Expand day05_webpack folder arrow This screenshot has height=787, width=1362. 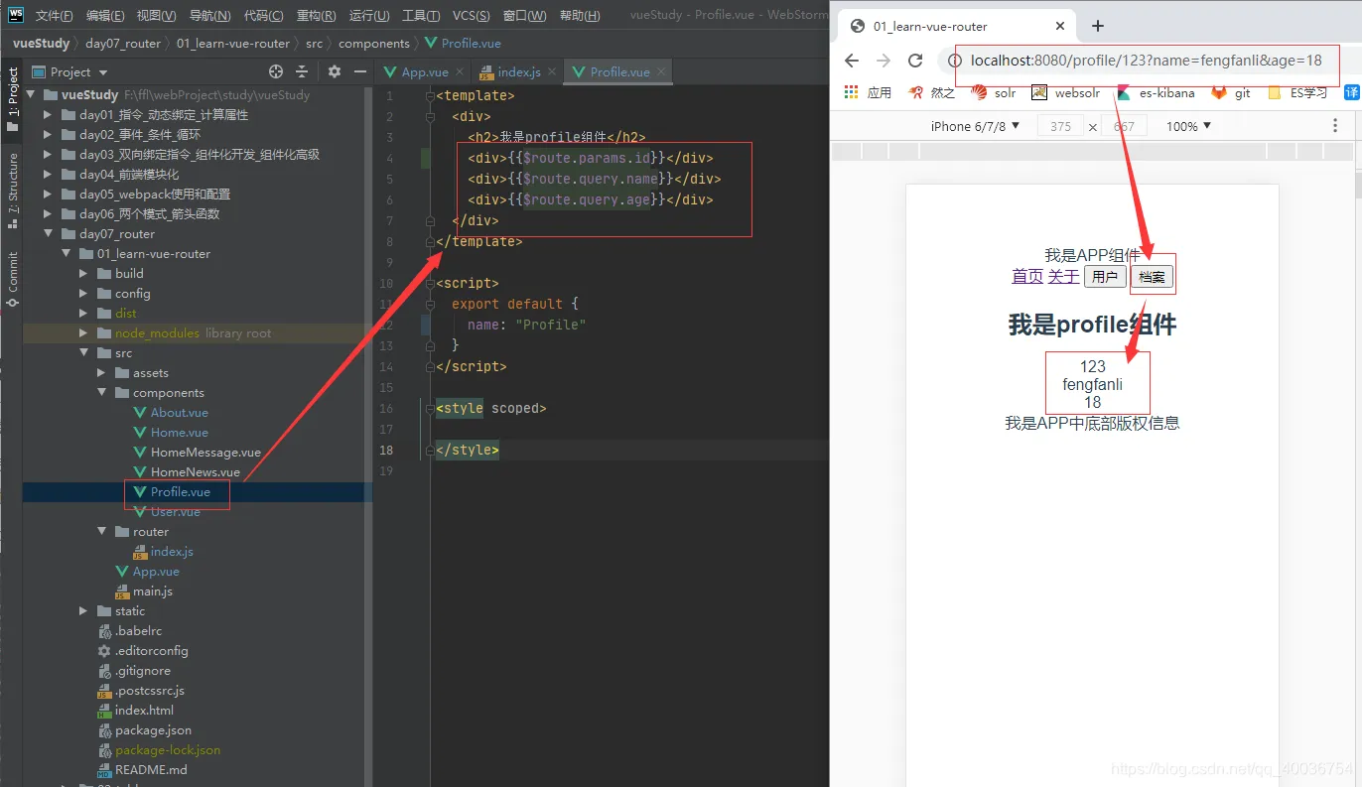[48, 195]
